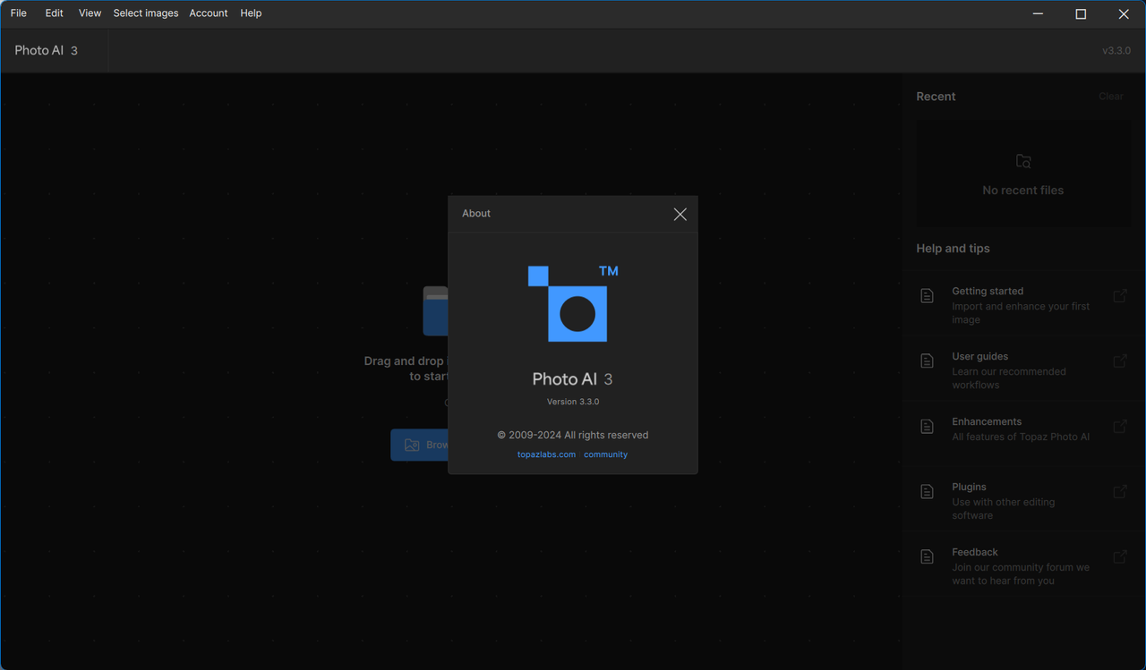Click external link icon for Plugins
This screenshot has height=670, width=1146.
1120,491
